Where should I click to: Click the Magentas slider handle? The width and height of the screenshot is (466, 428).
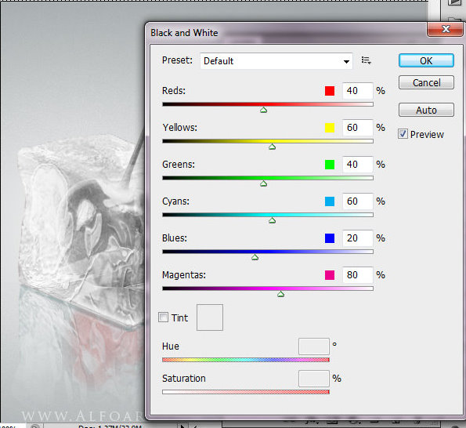click(x=280, y=294)
